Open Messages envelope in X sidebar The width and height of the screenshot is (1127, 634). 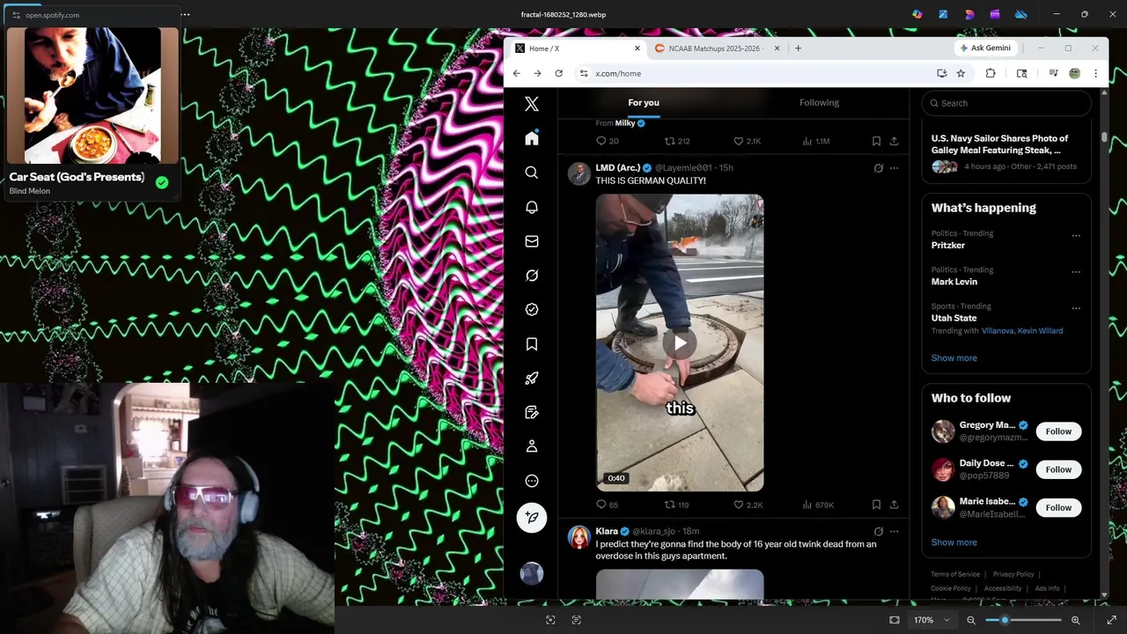532,241
